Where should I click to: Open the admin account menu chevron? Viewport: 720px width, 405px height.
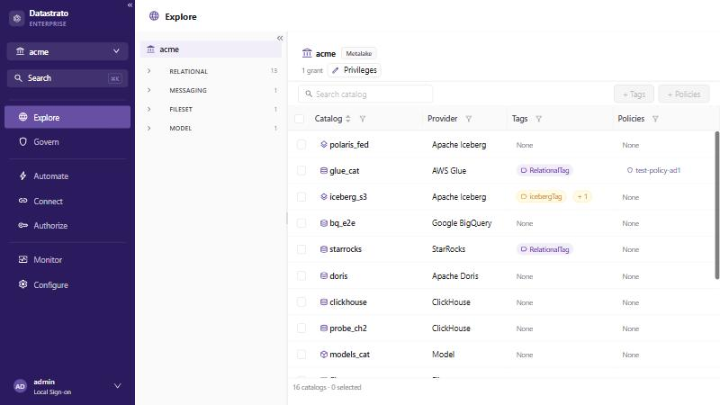click(x=118, y=386)
